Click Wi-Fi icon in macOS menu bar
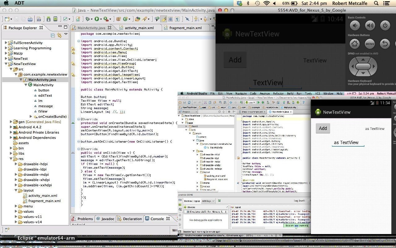Image resolution: width=396 pixels, height=248 pixels. (x=266, y=3)
